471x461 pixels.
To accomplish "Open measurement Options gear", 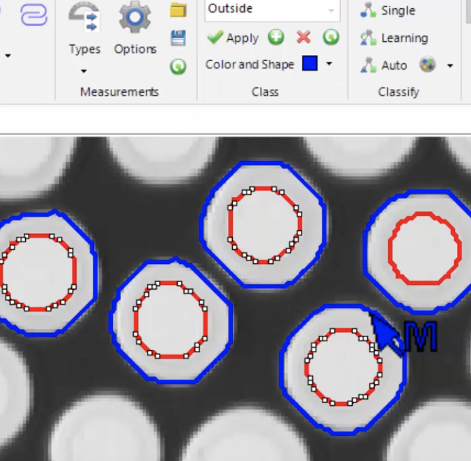I will pyautogui.click(x=135, y=29).
